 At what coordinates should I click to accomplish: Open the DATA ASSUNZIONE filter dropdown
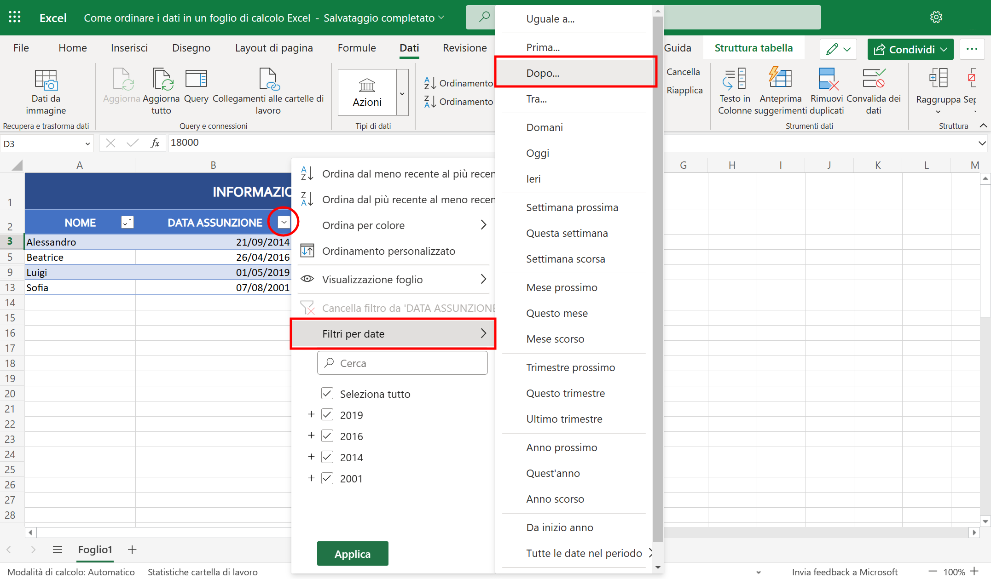coord(284,222)
